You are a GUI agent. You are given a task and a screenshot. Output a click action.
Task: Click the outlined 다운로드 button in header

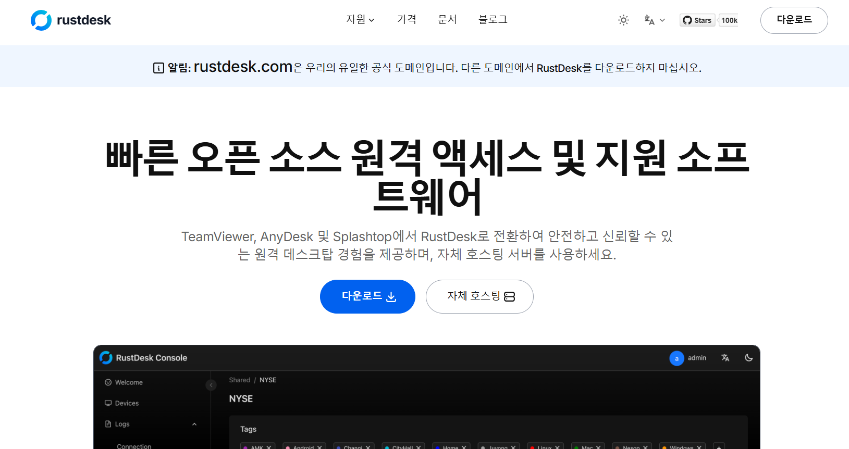[794, 20]
